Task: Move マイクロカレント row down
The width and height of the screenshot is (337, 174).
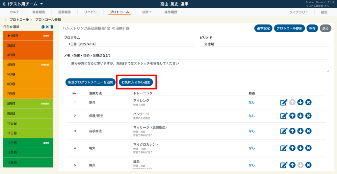Action: tap(300, 148)
